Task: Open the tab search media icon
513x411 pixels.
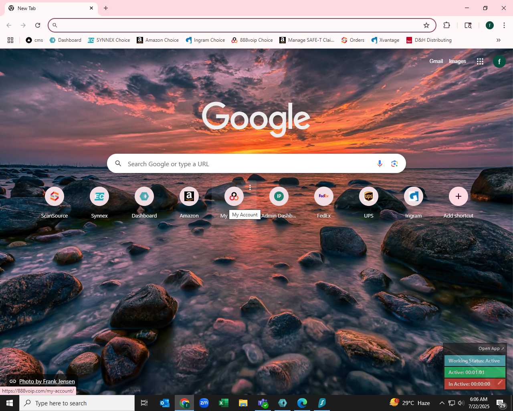Action: point(468,25)
